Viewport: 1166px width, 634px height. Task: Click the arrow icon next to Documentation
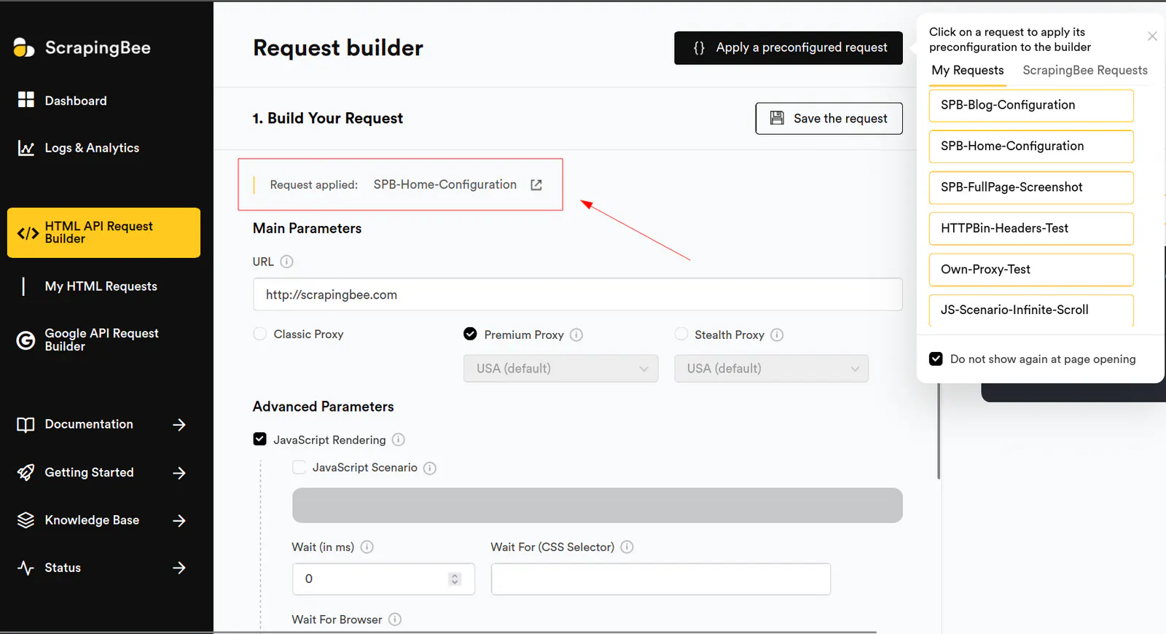point(179,424)
